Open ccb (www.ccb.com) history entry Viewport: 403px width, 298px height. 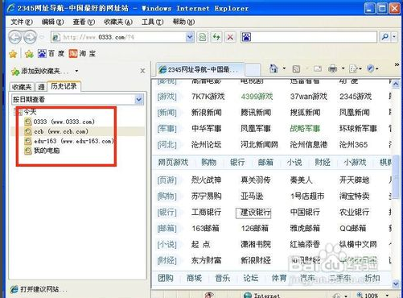(x=61, y=131)
